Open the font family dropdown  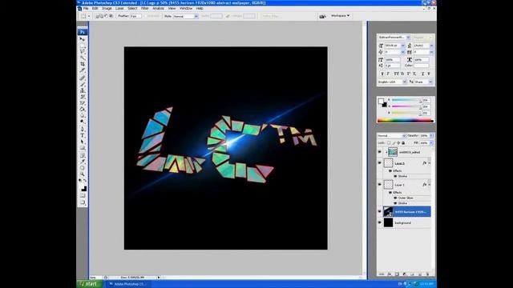tap(408, 38)
